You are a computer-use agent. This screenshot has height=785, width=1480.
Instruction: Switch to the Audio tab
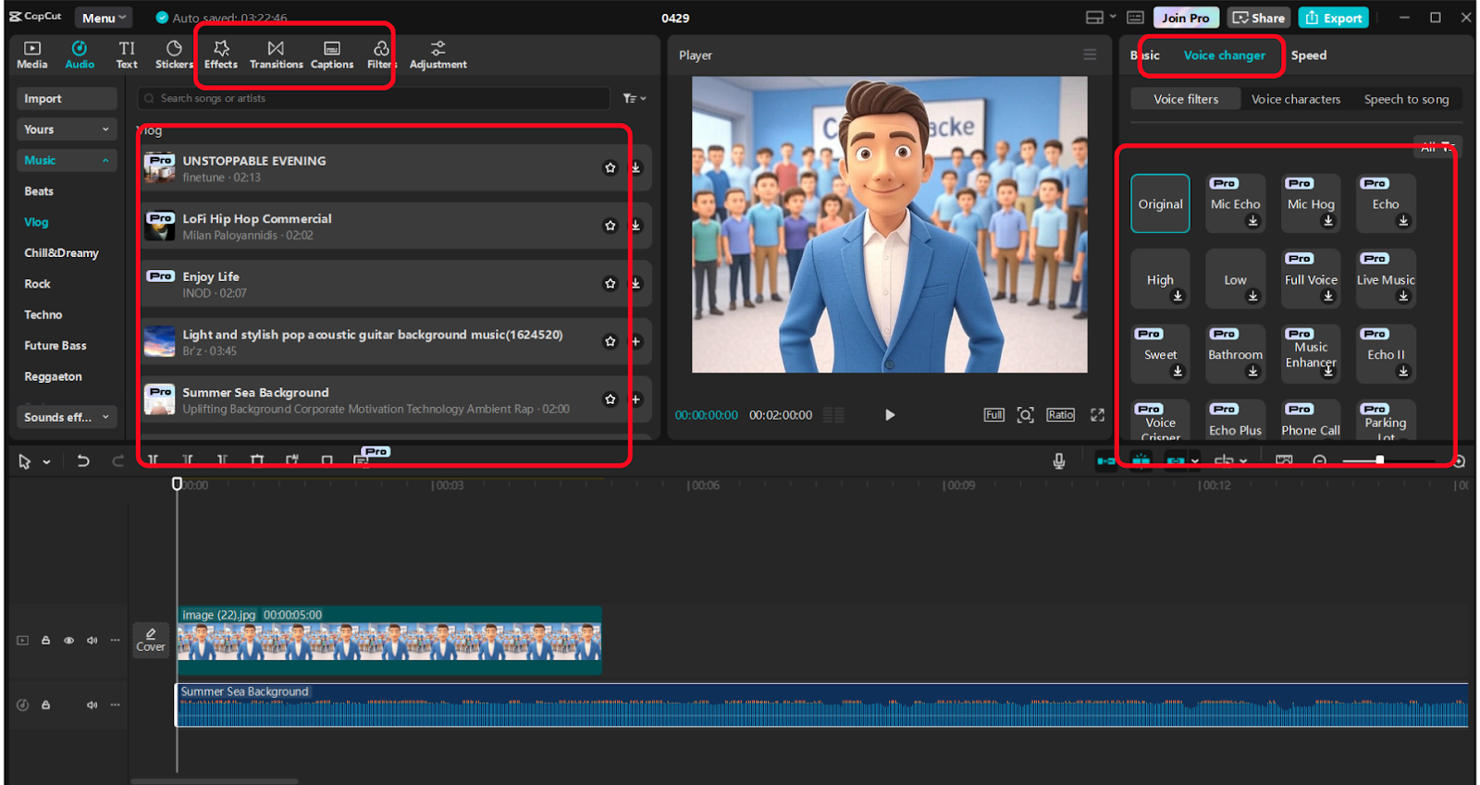click(x=80, y=55)
